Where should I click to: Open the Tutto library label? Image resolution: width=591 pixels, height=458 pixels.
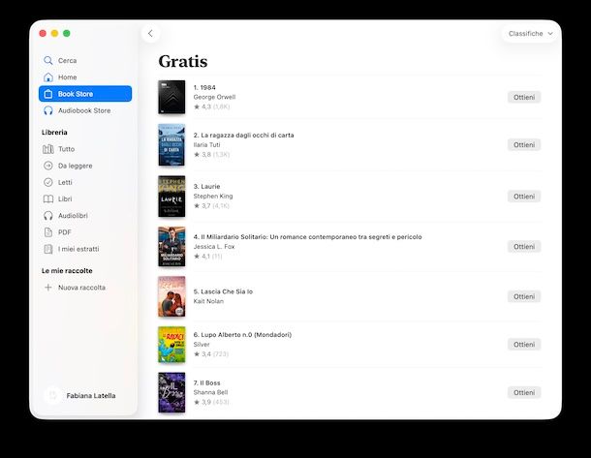[66, 149]
